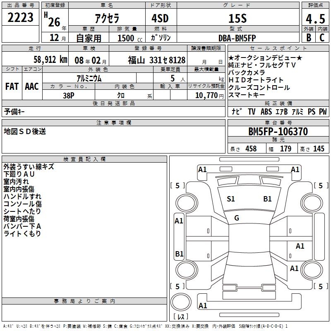The height and width of the screenshot is (331, 331).
Task: Click the sales point スマートキー
Action: (247, 95)
